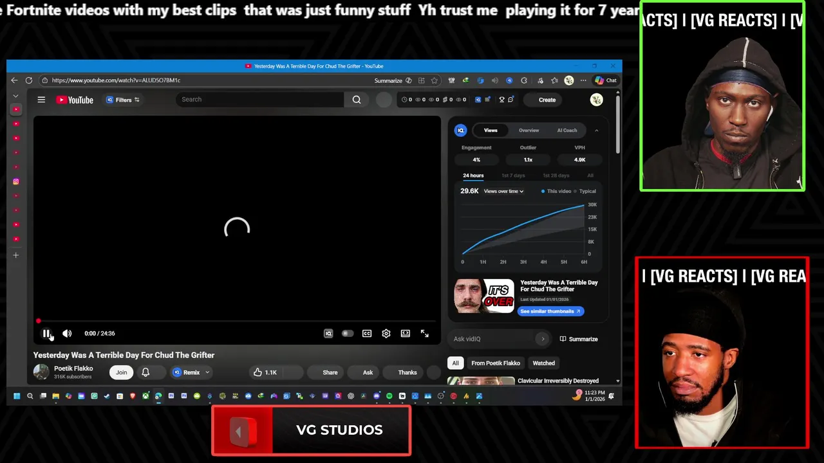Click the URL address bar

[206, 80]
